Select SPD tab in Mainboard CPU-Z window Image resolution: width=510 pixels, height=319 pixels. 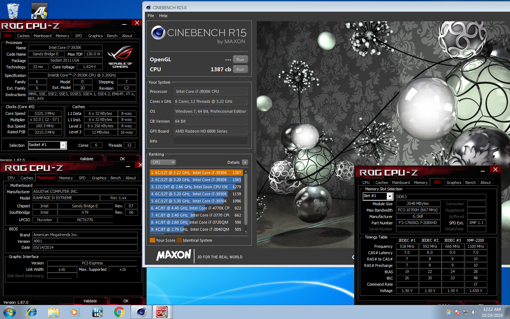click(82, 178)
